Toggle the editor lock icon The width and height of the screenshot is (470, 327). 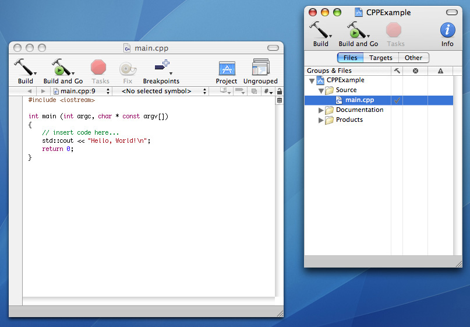[279, 92]
